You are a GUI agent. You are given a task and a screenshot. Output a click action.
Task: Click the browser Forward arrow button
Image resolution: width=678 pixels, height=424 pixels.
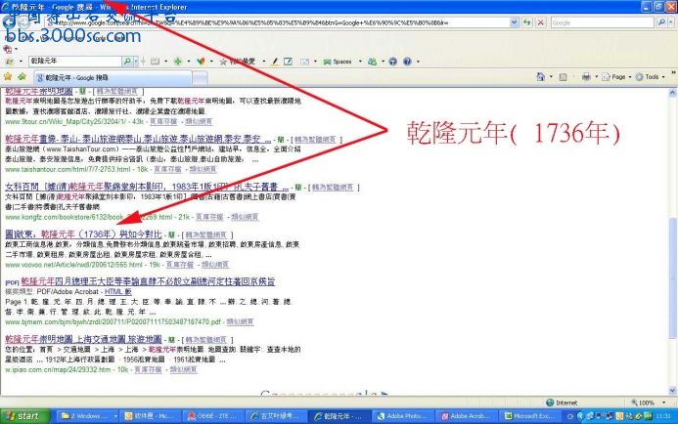tap(23, 22)
